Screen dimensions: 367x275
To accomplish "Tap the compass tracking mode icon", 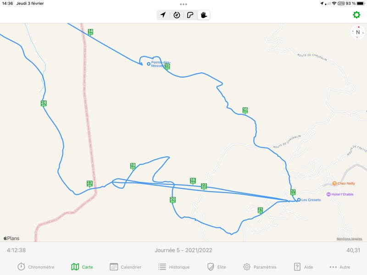I will point(177,15).
